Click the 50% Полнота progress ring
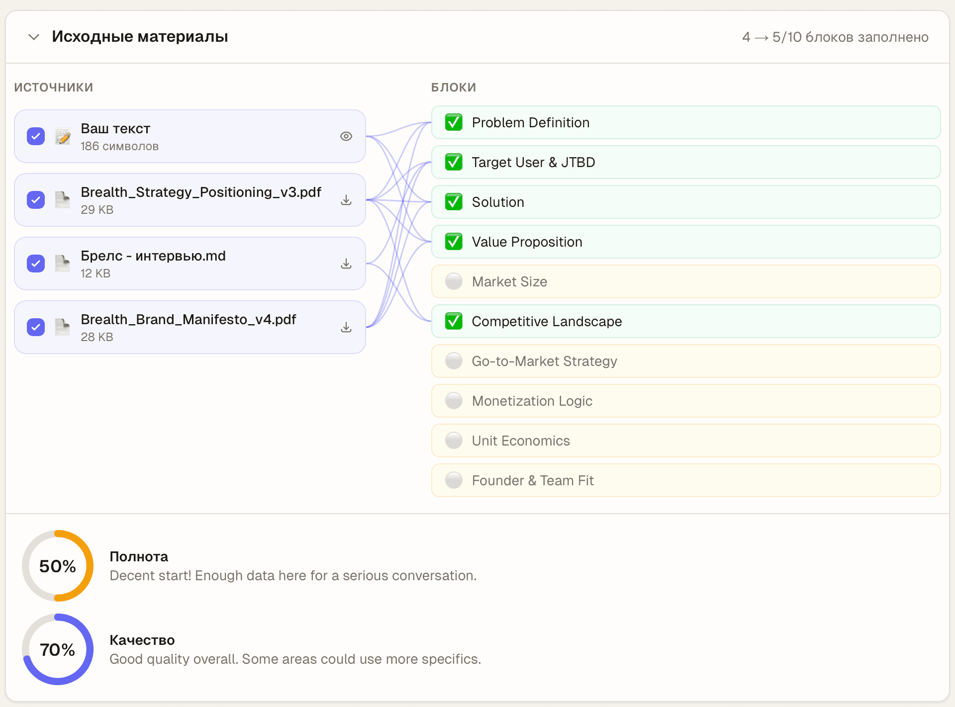The width and height of the screenshot is (955, 707). click(58, 566)
